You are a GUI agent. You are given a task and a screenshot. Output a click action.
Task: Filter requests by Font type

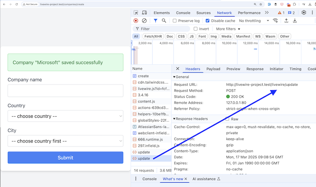(x=202, y=36)
